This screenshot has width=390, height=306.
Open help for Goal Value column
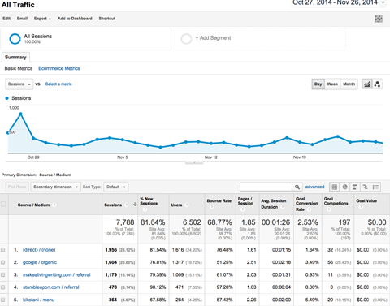pyautogui.click(x=361, y=207)
